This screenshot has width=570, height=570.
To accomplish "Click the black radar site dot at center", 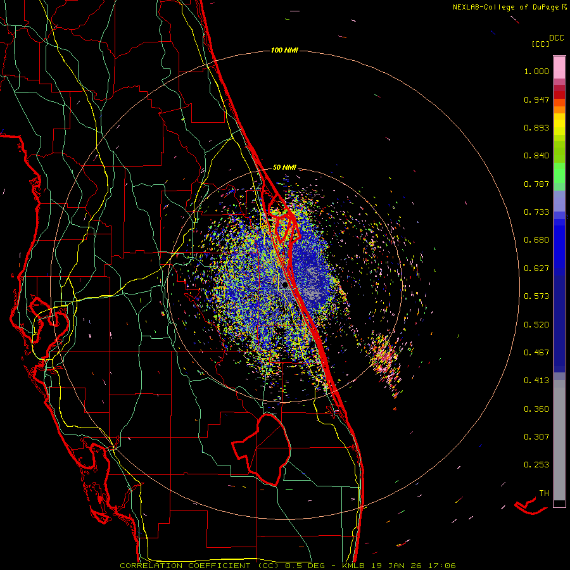I will 285,285.
